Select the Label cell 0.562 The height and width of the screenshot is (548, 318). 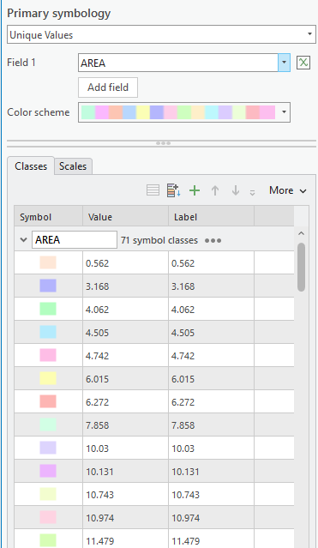coord(211,262)
